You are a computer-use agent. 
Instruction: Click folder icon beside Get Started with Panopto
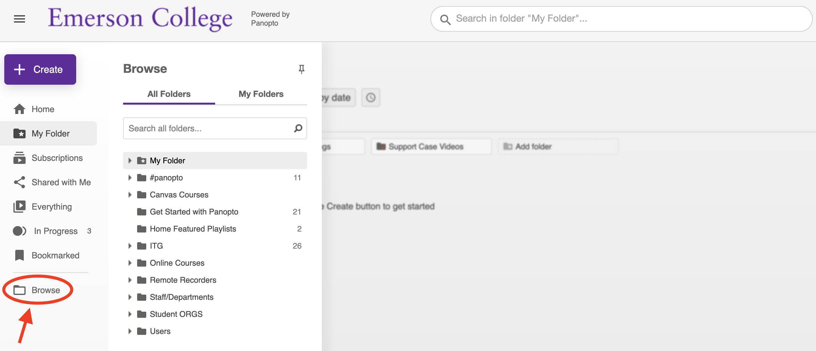(141, 212)
